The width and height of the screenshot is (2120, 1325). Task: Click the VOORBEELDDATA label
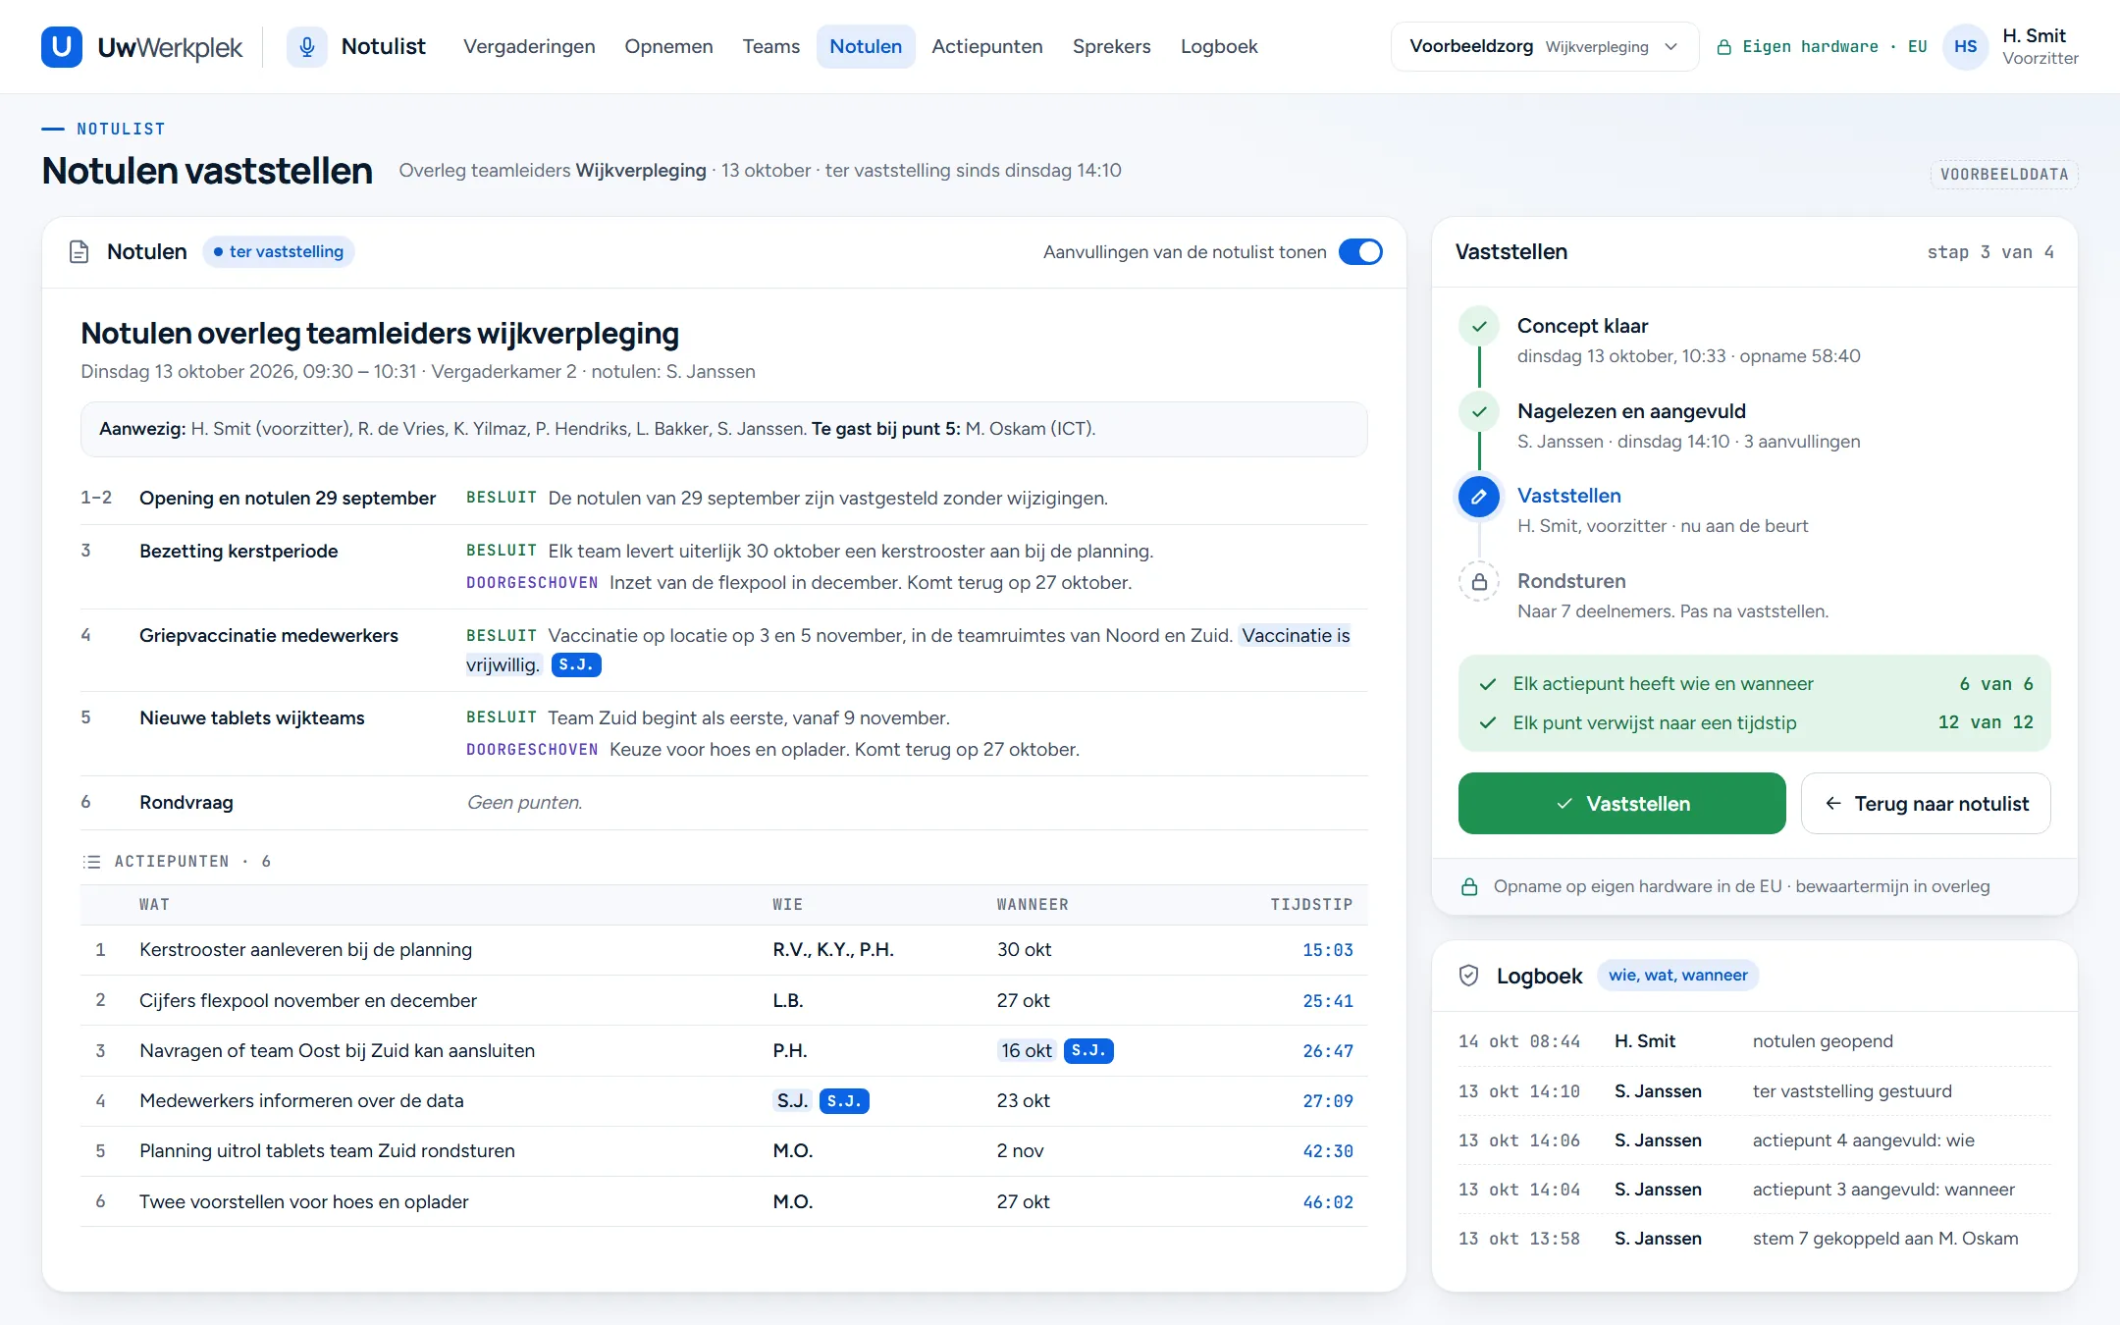pos(2004,175)
